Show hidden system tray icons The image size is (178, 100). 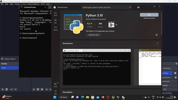pos(143,97)
